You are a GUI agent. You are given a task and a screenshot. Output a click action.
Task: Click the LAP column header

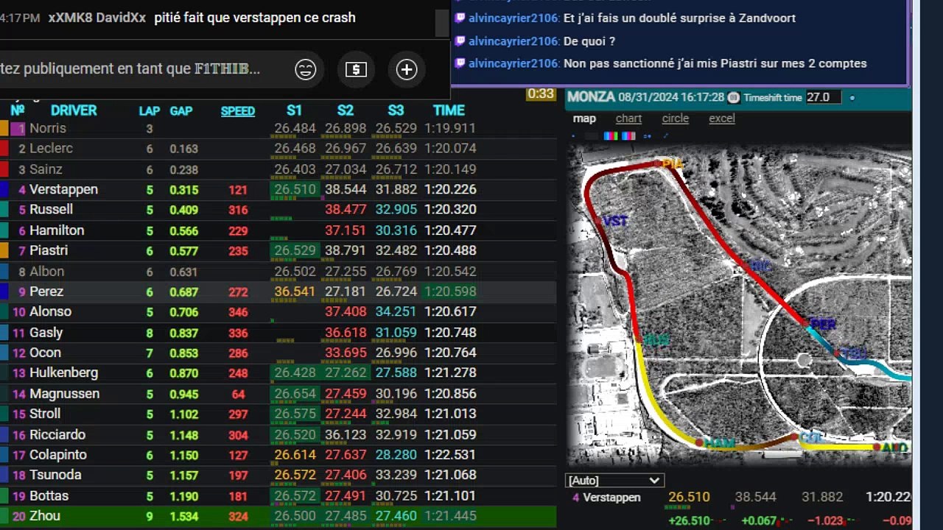click(x=150, y=111)
